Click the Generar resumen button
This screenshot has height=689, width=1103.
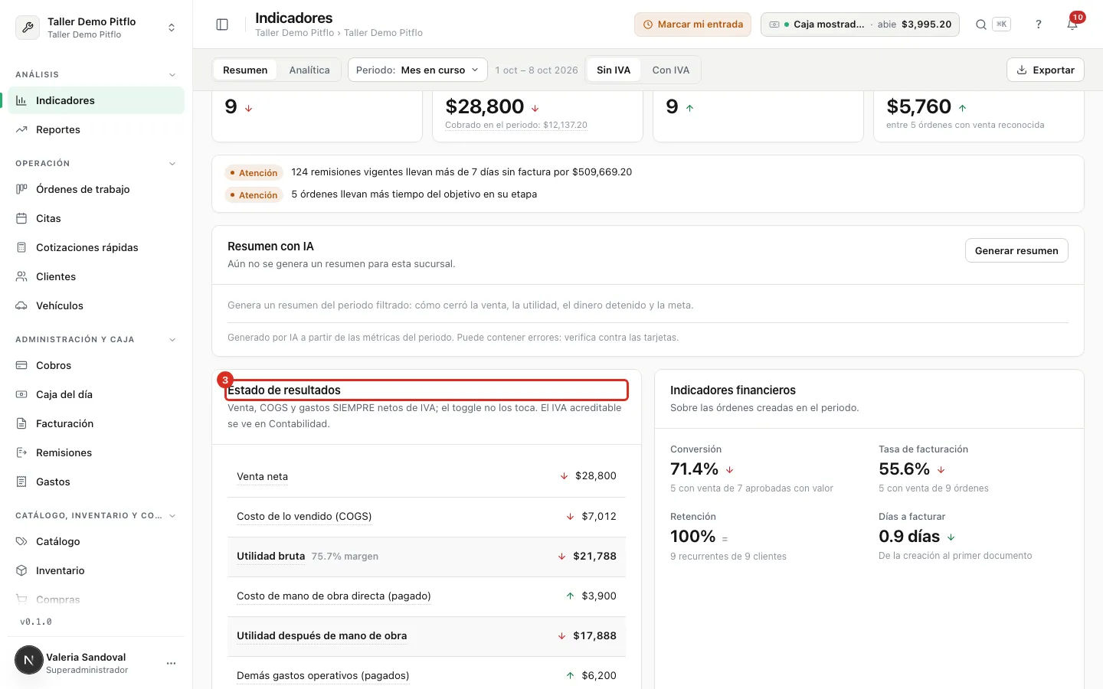[x=1016, y=250]
